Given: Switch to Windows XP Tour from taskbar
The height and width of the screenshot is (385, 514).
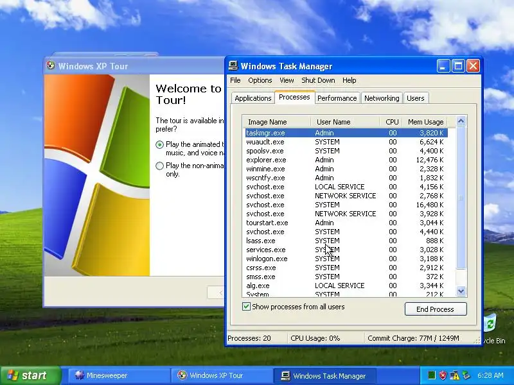Looking at the screenshot, I should click(x=222, y=375).
